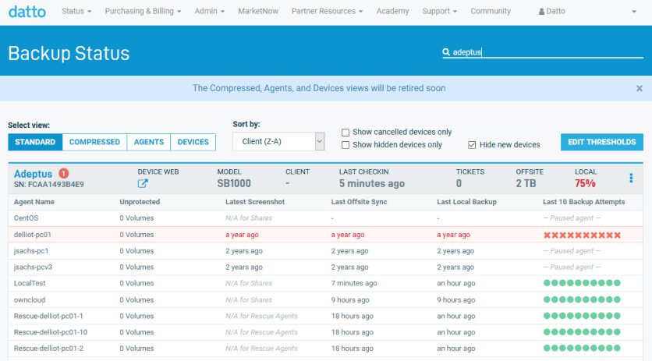Switch to the COMPRESSED view
652x361 pixels.
click(x=94, y=142)
